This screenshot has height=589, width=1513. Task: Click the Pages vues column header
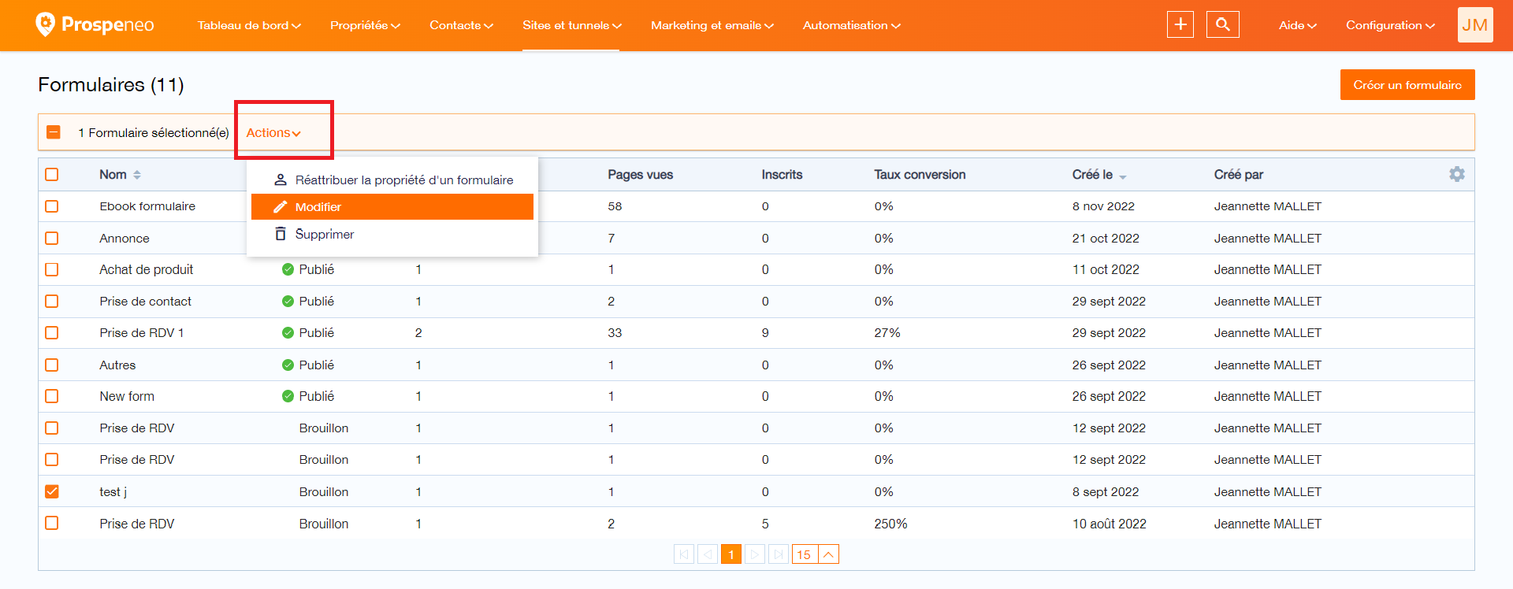click(640, 175)
